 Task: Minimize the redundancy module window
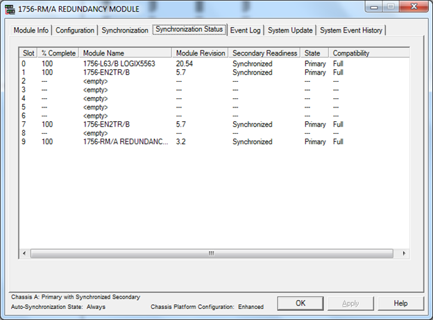pyautogui.click(x=374, y=7)
